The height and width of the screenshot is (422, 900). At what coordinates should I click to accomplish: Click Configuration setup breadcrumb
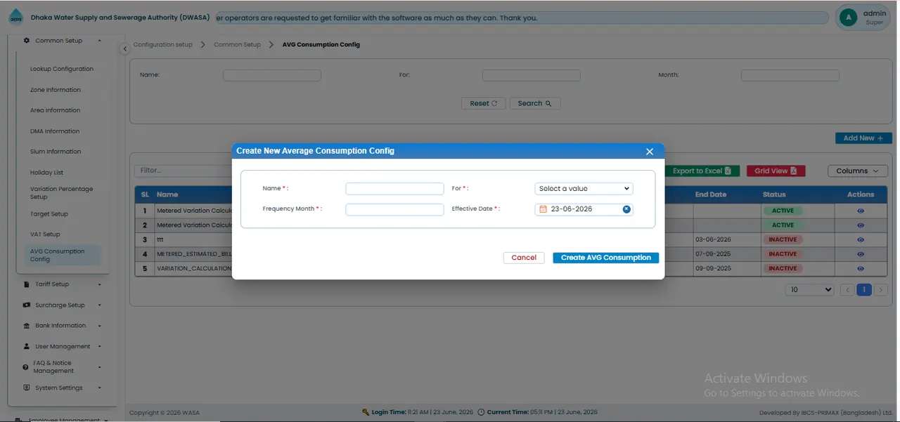162,44
